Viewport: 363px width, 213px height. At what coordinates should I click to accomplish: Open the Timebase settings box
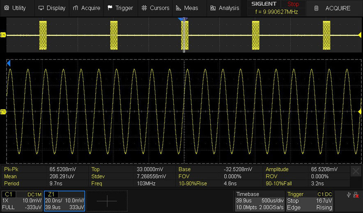point(259,201)
